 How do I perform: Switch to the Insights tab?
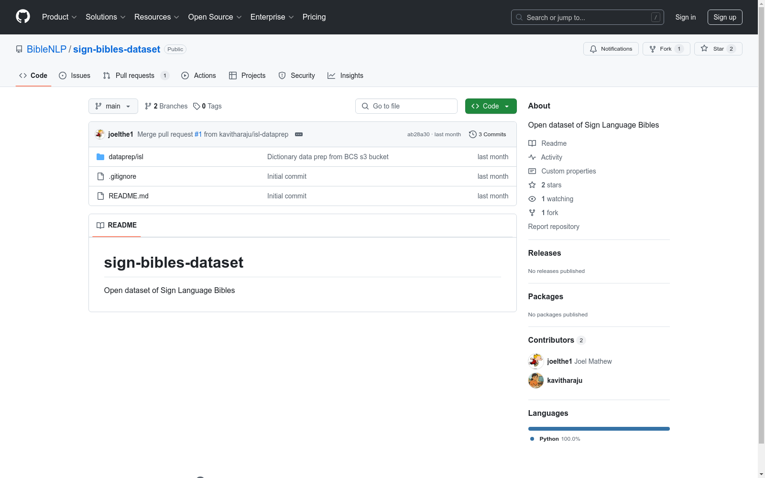[x=345, y=76]
